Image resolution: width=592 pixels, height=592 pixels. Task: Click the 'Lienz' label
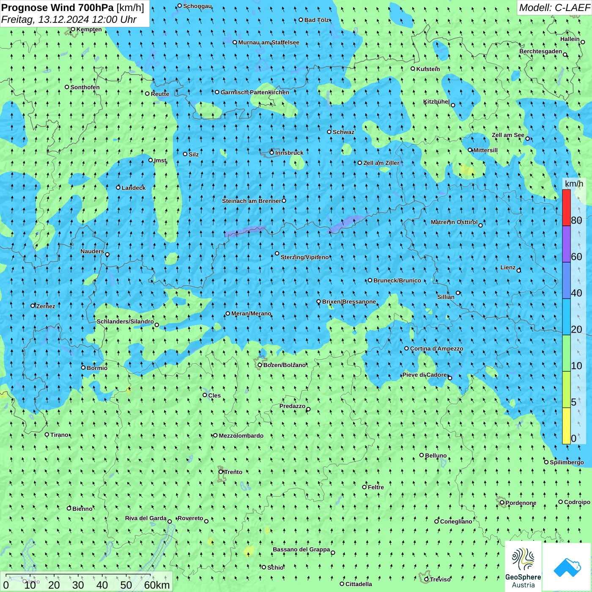508,267
